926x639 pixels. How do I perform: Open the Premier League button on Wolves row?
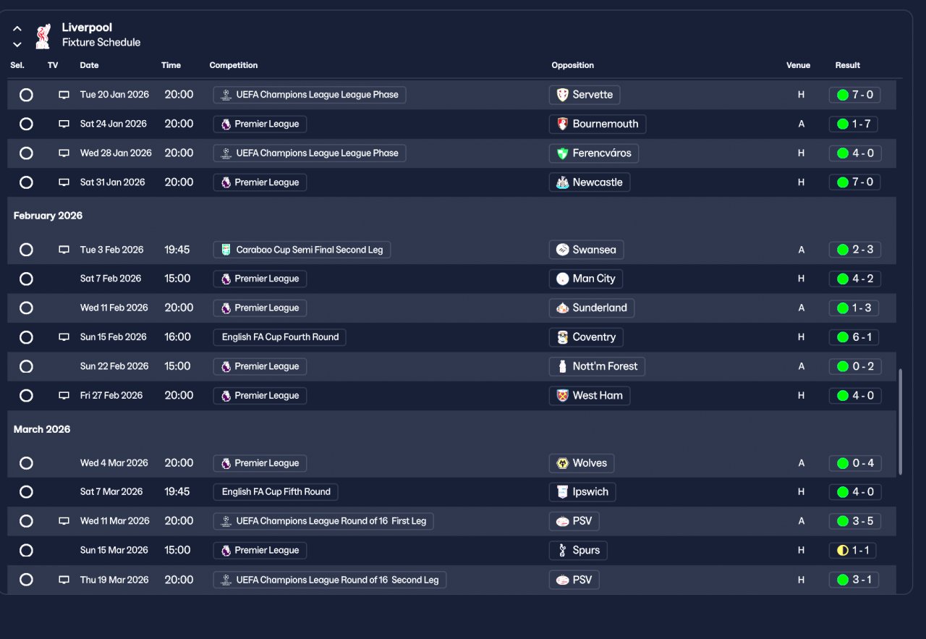click(260, 463)
